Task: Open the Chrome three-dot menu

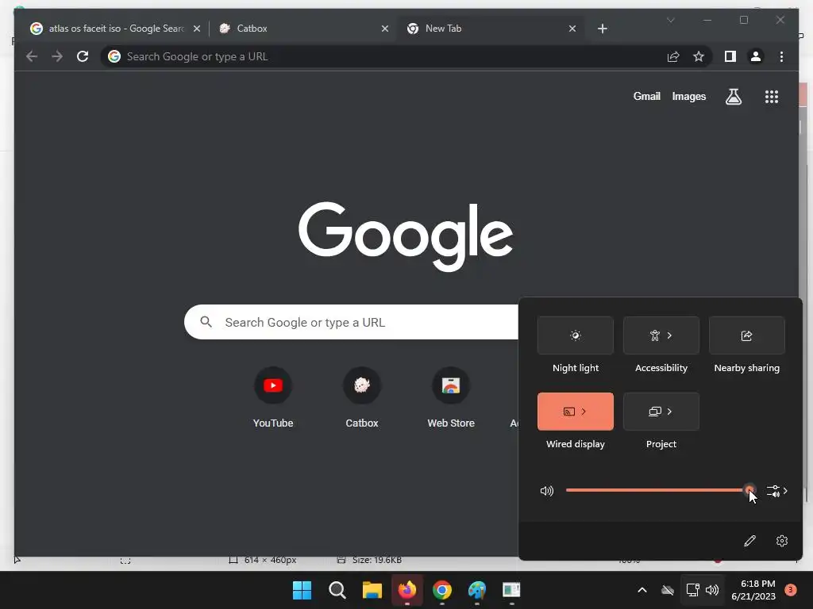Action: pyautogui.click(x=781, y=56)
